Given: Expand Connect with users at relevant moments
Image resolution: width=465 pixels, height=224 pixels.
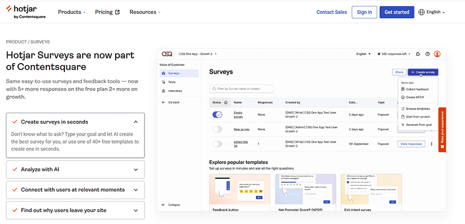Looking at the screenshot, I should pyautogui.click(x=75, y=190).
